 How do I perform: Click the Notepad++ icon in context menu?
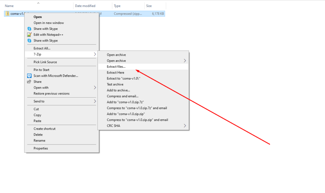30,35
